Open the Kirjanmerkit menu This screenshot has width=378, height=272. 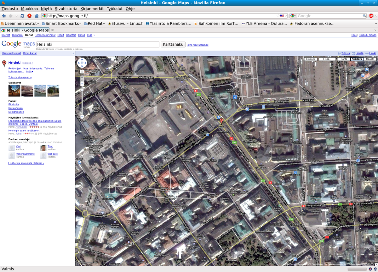pyautogui.click(x=93, y=9)
